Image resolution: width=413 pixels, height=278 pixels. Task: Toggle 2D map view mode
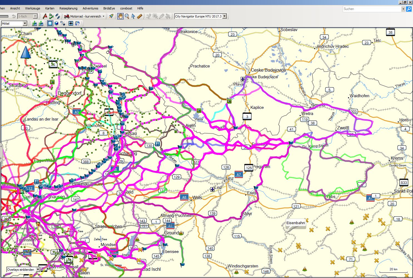[50, 24]
